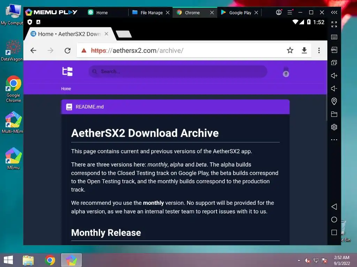Open the Windows Start menu
The width and height of the screenshot is (357, 267).
[8, 260]
